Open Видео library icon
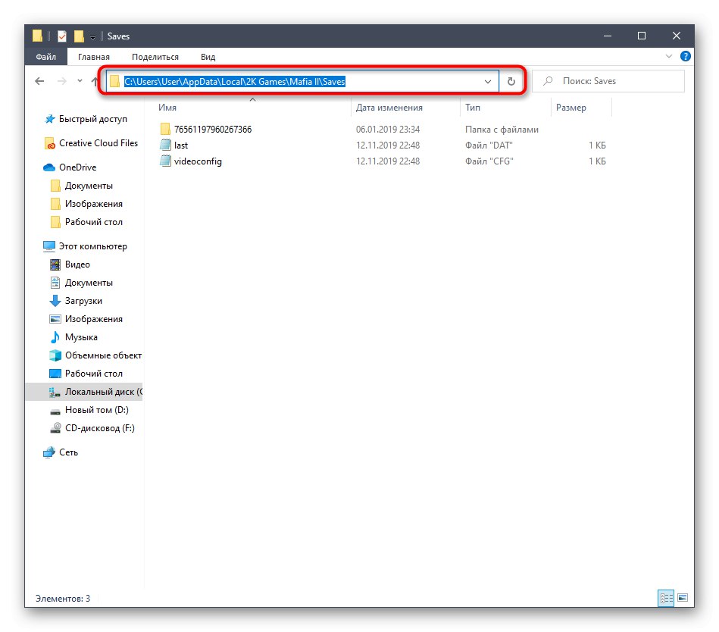The width and height of the screenshot is (719, 632). pyautogui.click(x=55, y=264)
